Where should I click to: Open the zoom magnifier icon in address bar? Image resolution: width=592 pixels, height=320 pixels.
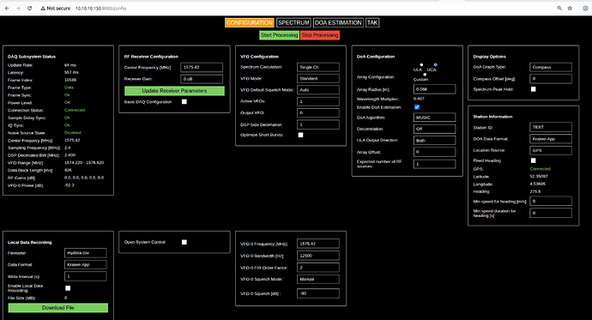(x=559, y=8)
